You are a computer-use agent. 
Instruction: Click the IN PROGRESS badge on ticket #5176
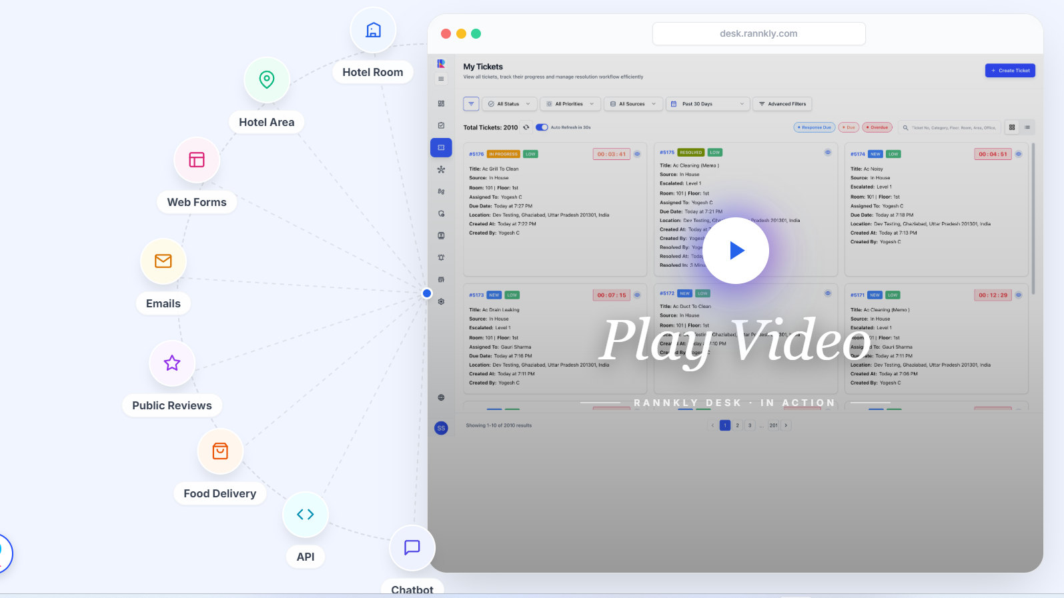click(504, 154)
